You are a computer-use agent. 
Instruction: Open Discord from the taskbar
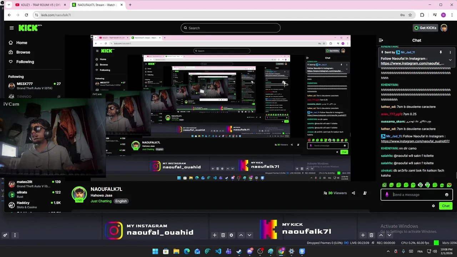[250, 251]
